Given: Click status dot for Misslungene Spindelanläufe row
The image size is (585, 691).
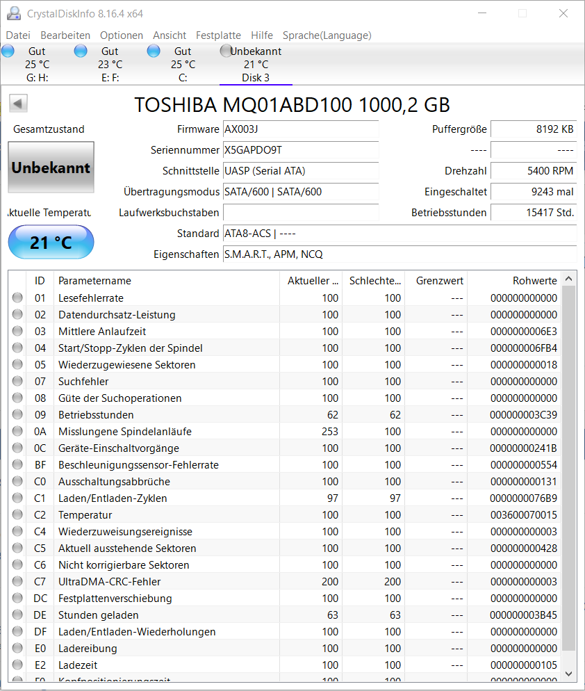Looking at the screenshot, I should (x=17, y=431).
